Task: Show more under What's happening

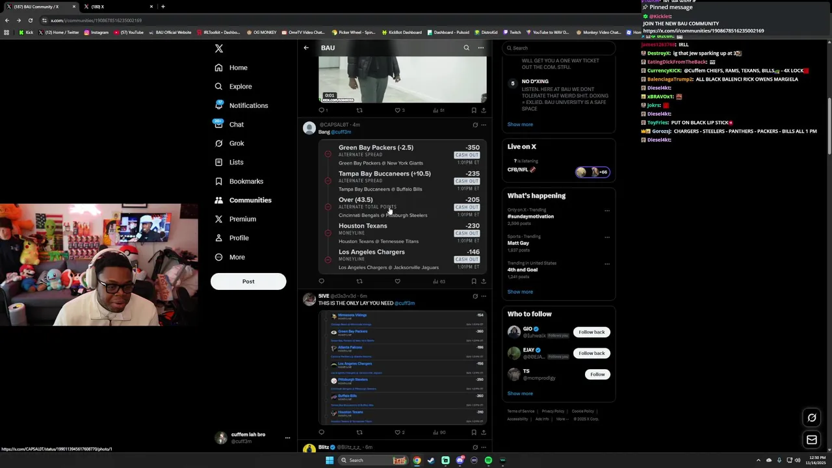Action: pyautogui.click(x=520, y=292)
